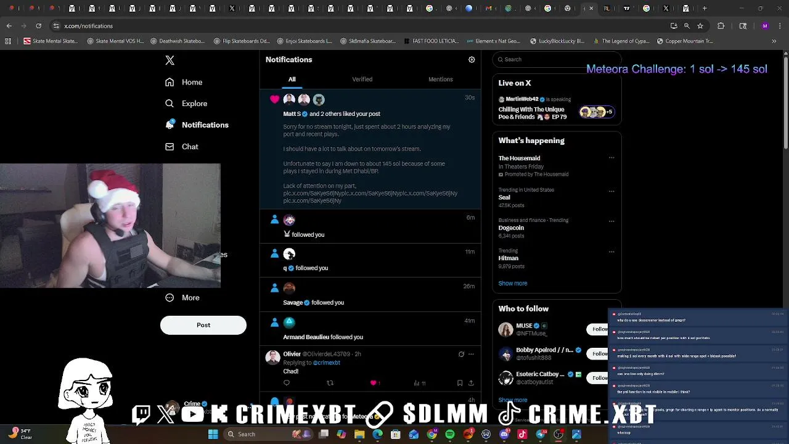Screen dimensions: 789x444
Task: View analytics of Olivier's post
Action: (x=419, y=383)
